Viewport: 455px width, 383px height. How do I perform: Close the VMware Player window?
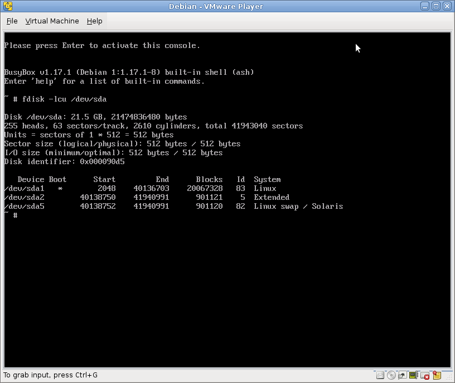click(x=447, y=6)
